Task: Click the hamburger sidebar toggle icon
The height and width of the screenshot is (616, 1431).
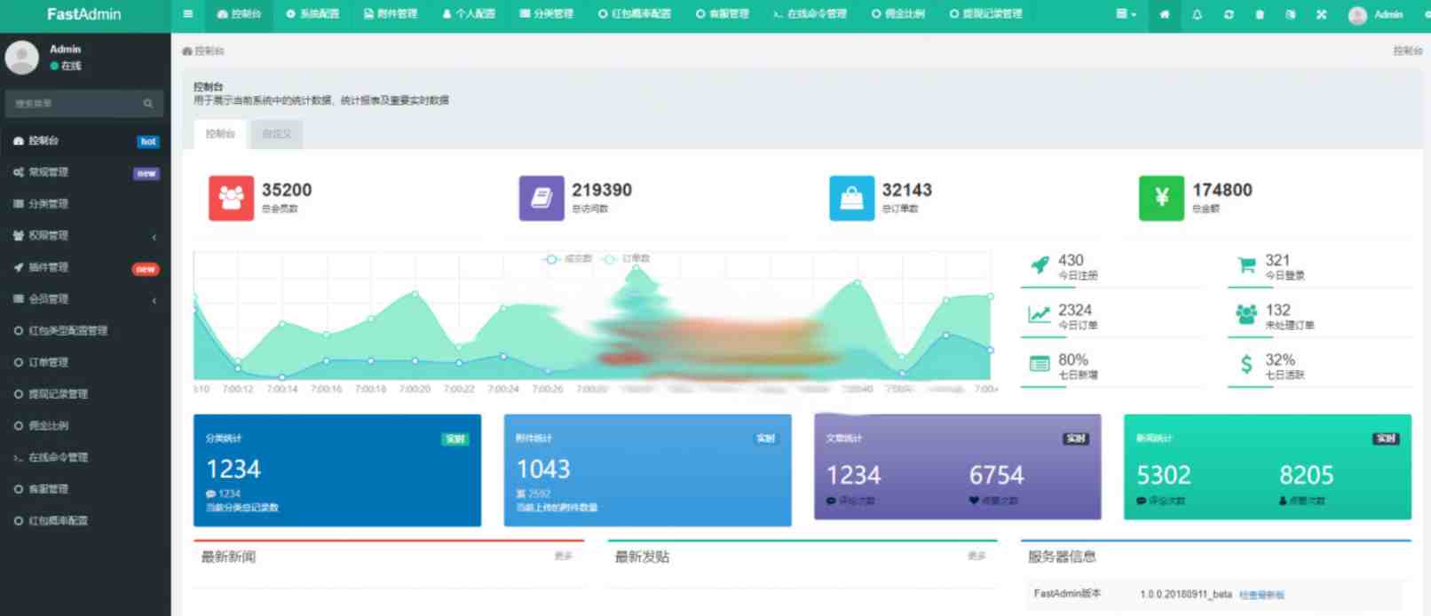Action: 187,14
